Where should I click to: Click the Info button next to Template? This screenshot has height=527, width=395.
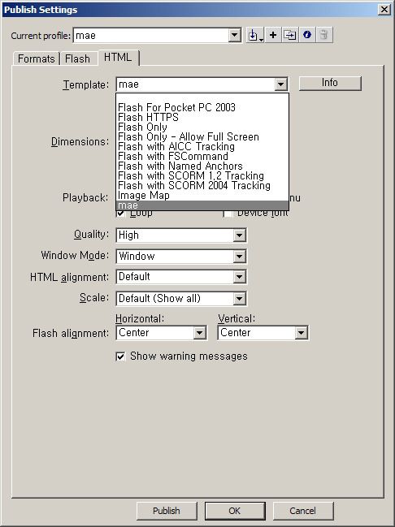point(330,83)
